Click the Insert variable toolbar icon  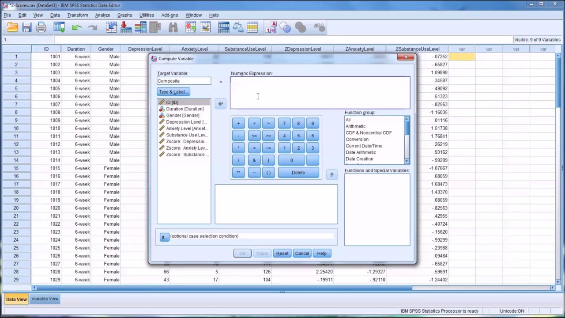point(205,27)
